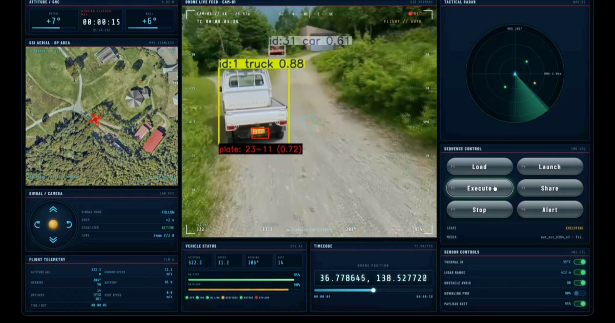This screenshot has width=615, height=323.
Task: Select the red drone marker on aerial map
Action: click(x=94, y=119)
